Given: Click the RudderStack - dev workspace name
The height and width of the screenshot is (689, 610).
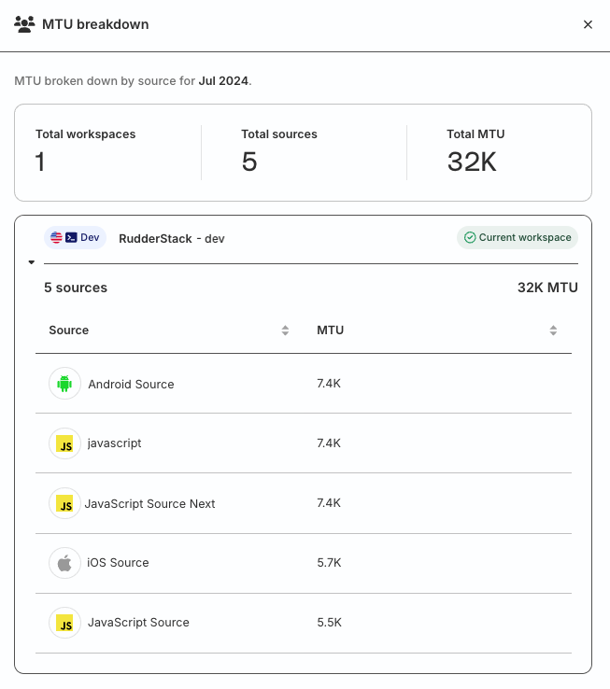Looking at the screenshot, I should pos(172,239).
